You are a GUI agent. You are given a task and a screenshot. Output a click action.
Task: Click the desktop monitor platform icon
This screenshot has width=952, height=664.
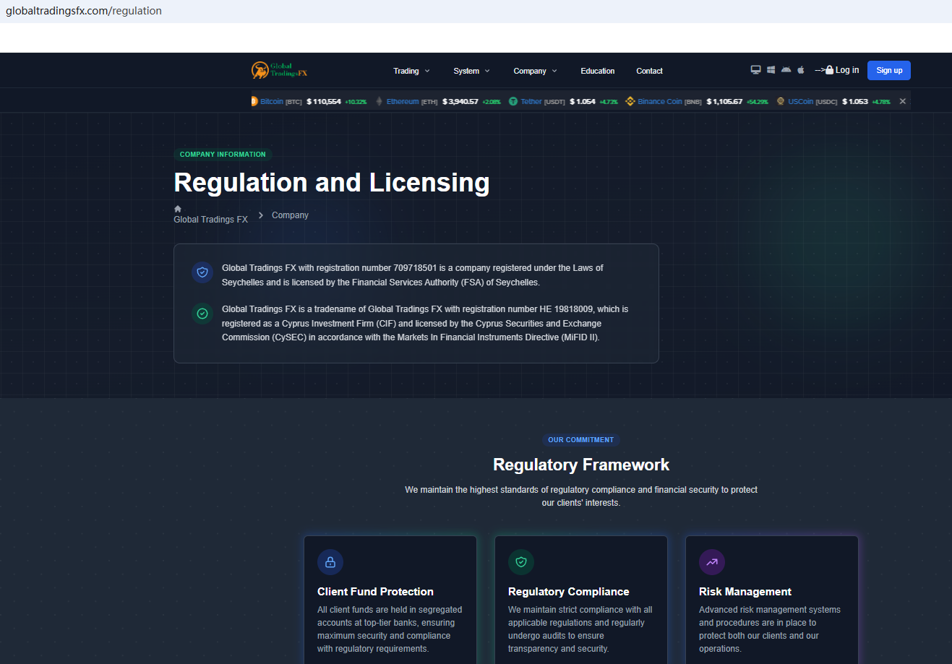click(755, 70)
